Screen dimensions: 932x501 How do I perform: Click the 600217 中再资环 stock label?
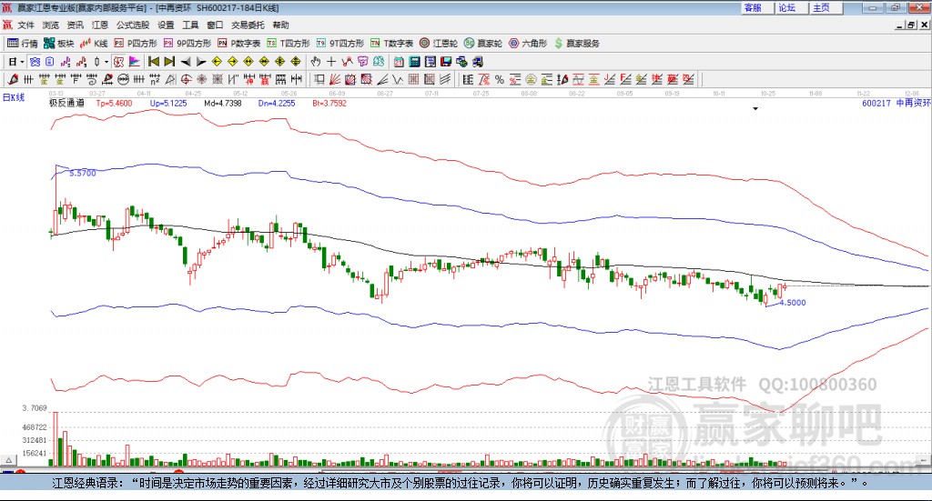click(x=897, y=104)
